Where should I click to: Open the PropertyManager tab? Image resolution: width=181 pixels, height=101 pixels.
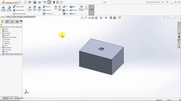point(7,22)
